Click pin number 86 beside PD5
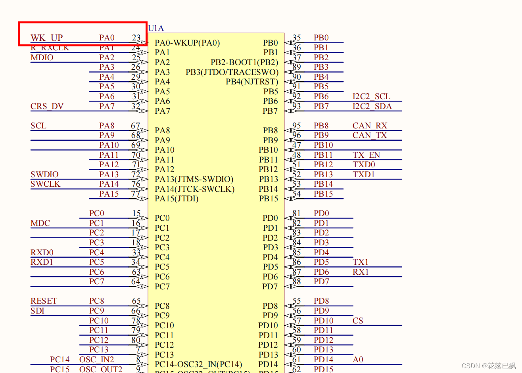Screen dimensions: 522x373 tap(297, 262)
